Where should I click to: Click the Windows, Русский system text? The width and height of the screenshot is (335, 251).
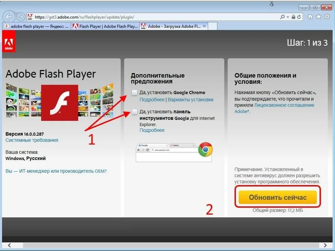pyautogui.click(x=25, y=158)
